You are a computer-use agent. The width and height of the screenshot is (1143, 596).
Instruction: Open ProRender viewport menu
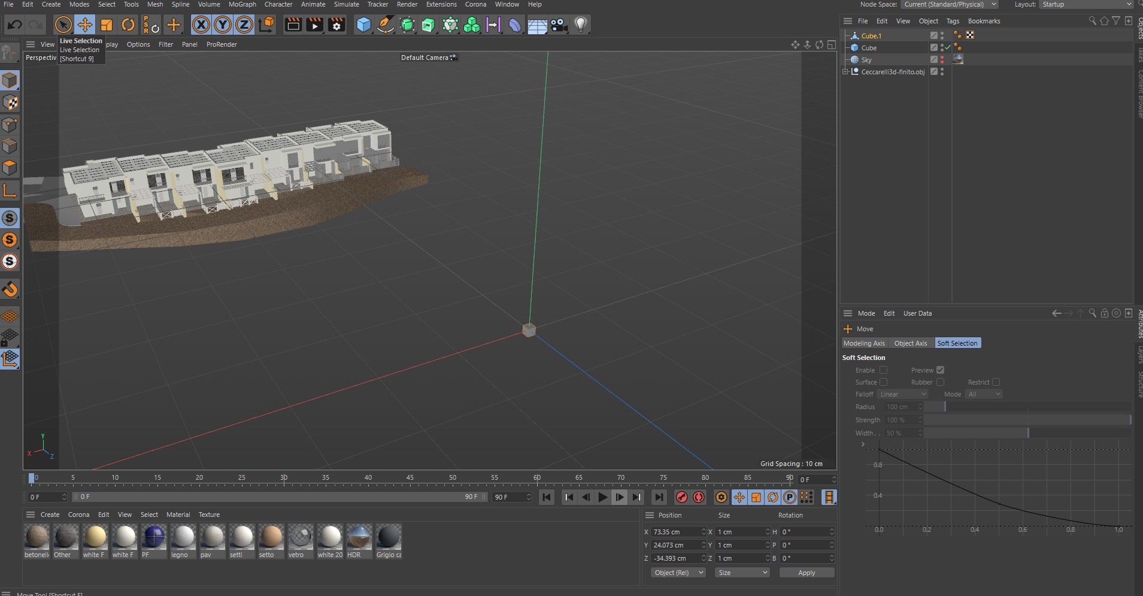pos(222,44)
